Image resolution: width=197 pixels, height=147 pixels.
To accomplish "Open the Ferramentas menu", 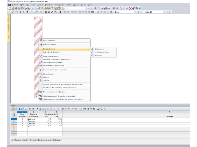I will [x=60, y=5].
